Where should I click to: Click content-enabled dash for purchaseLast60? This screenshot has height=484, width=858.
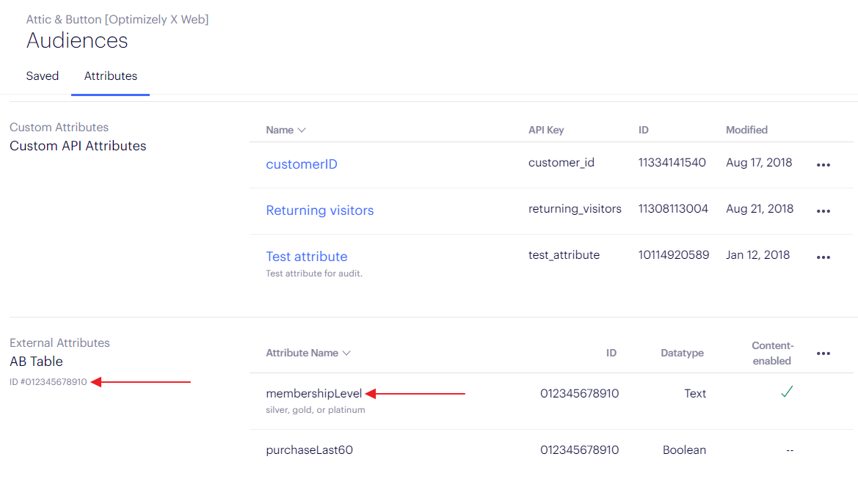[x=789, y=450]
